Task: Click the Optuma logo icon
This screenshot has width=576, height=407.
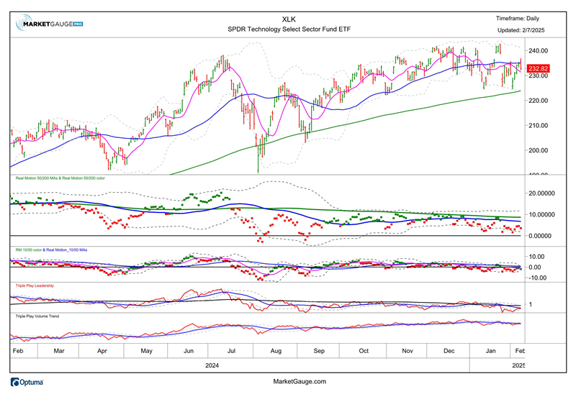Action: pyautogui.click(x=27, y=383)
